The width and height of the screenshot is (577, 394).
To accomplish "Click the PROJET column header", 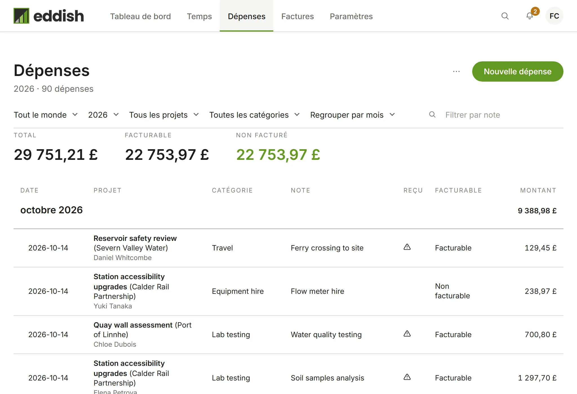I will pos(107,190).
